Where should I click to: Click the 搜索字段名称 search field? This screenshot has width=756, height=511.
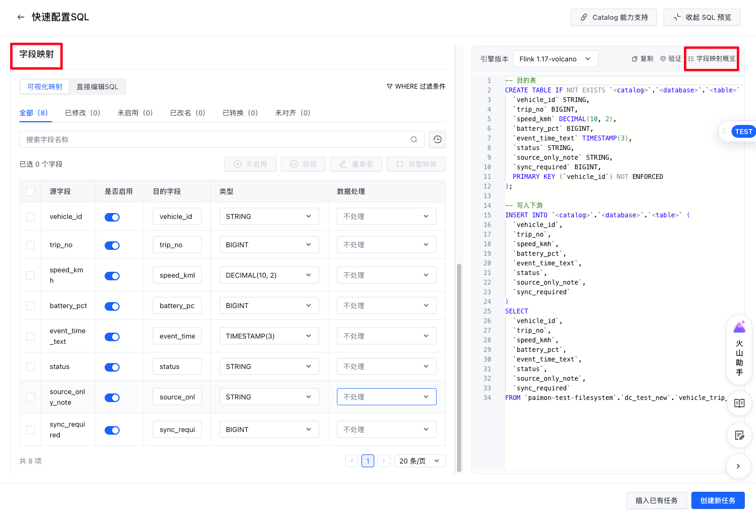coord(222,139)
